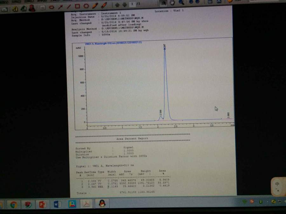Click the first blue round zoom button
The width and height of the screenshot is (286, 214).
pos(191,2)
